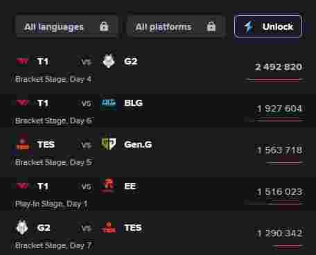Image resolution: width=316 pixels, height=255 pixels.
Task: Open the Bracket Stage, Day 6 match
Action: pos(158,111)
